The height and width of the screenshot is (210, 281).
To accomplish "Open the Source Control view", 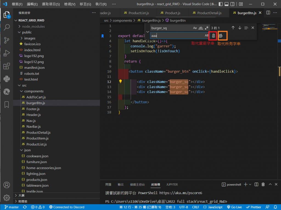I will [7, 40].
